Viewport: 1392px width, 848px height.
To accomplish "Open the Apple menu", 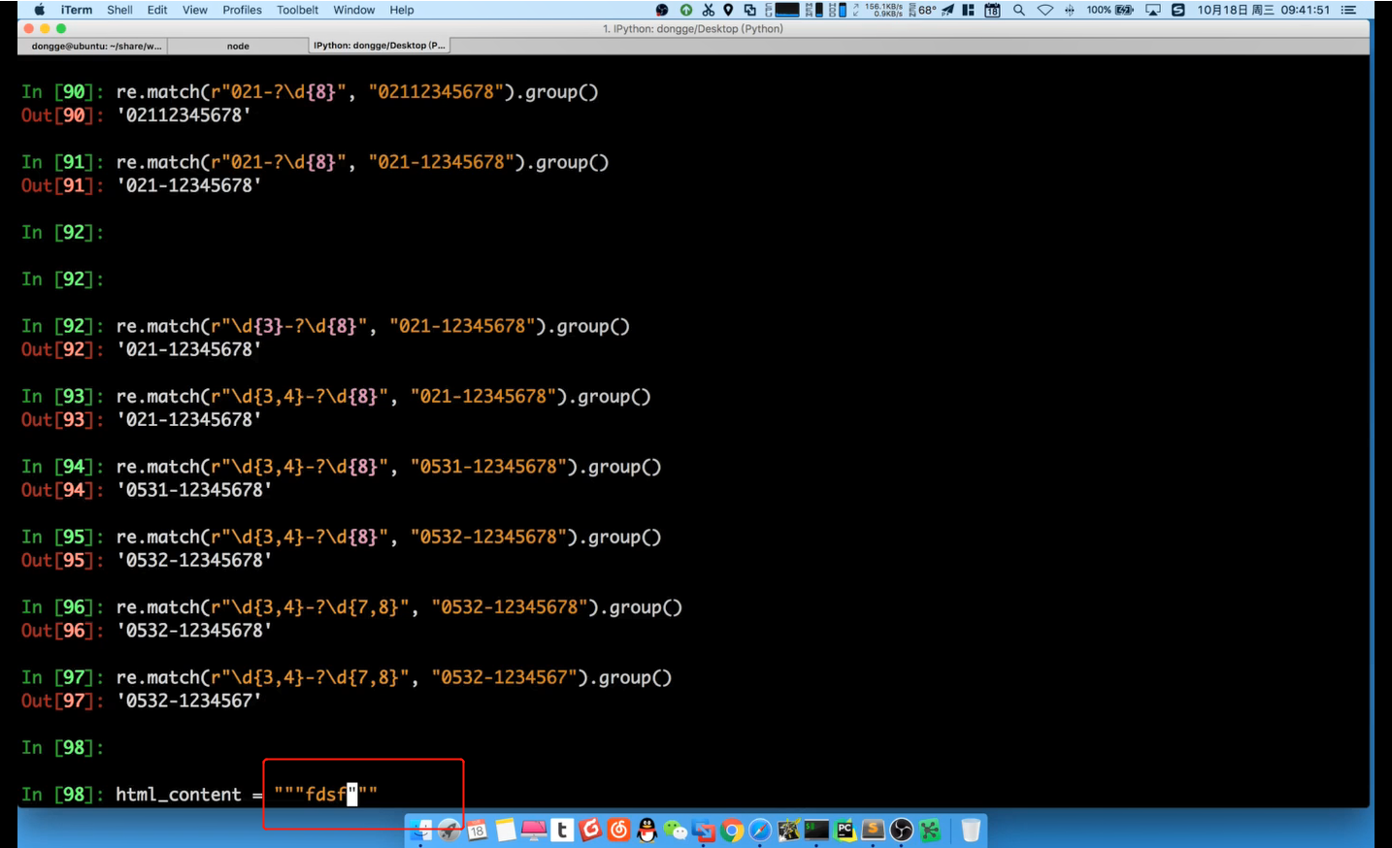I will 40,10.
